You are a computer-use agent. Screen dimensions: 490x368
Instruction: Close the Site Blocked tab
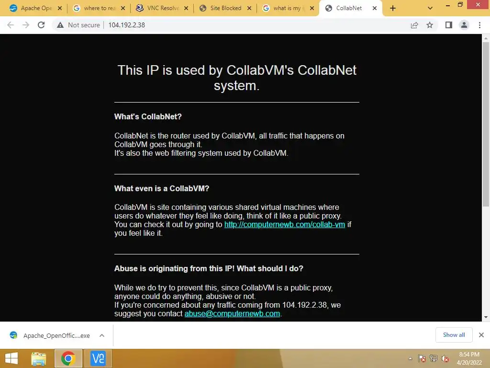(x=249, y=9)
